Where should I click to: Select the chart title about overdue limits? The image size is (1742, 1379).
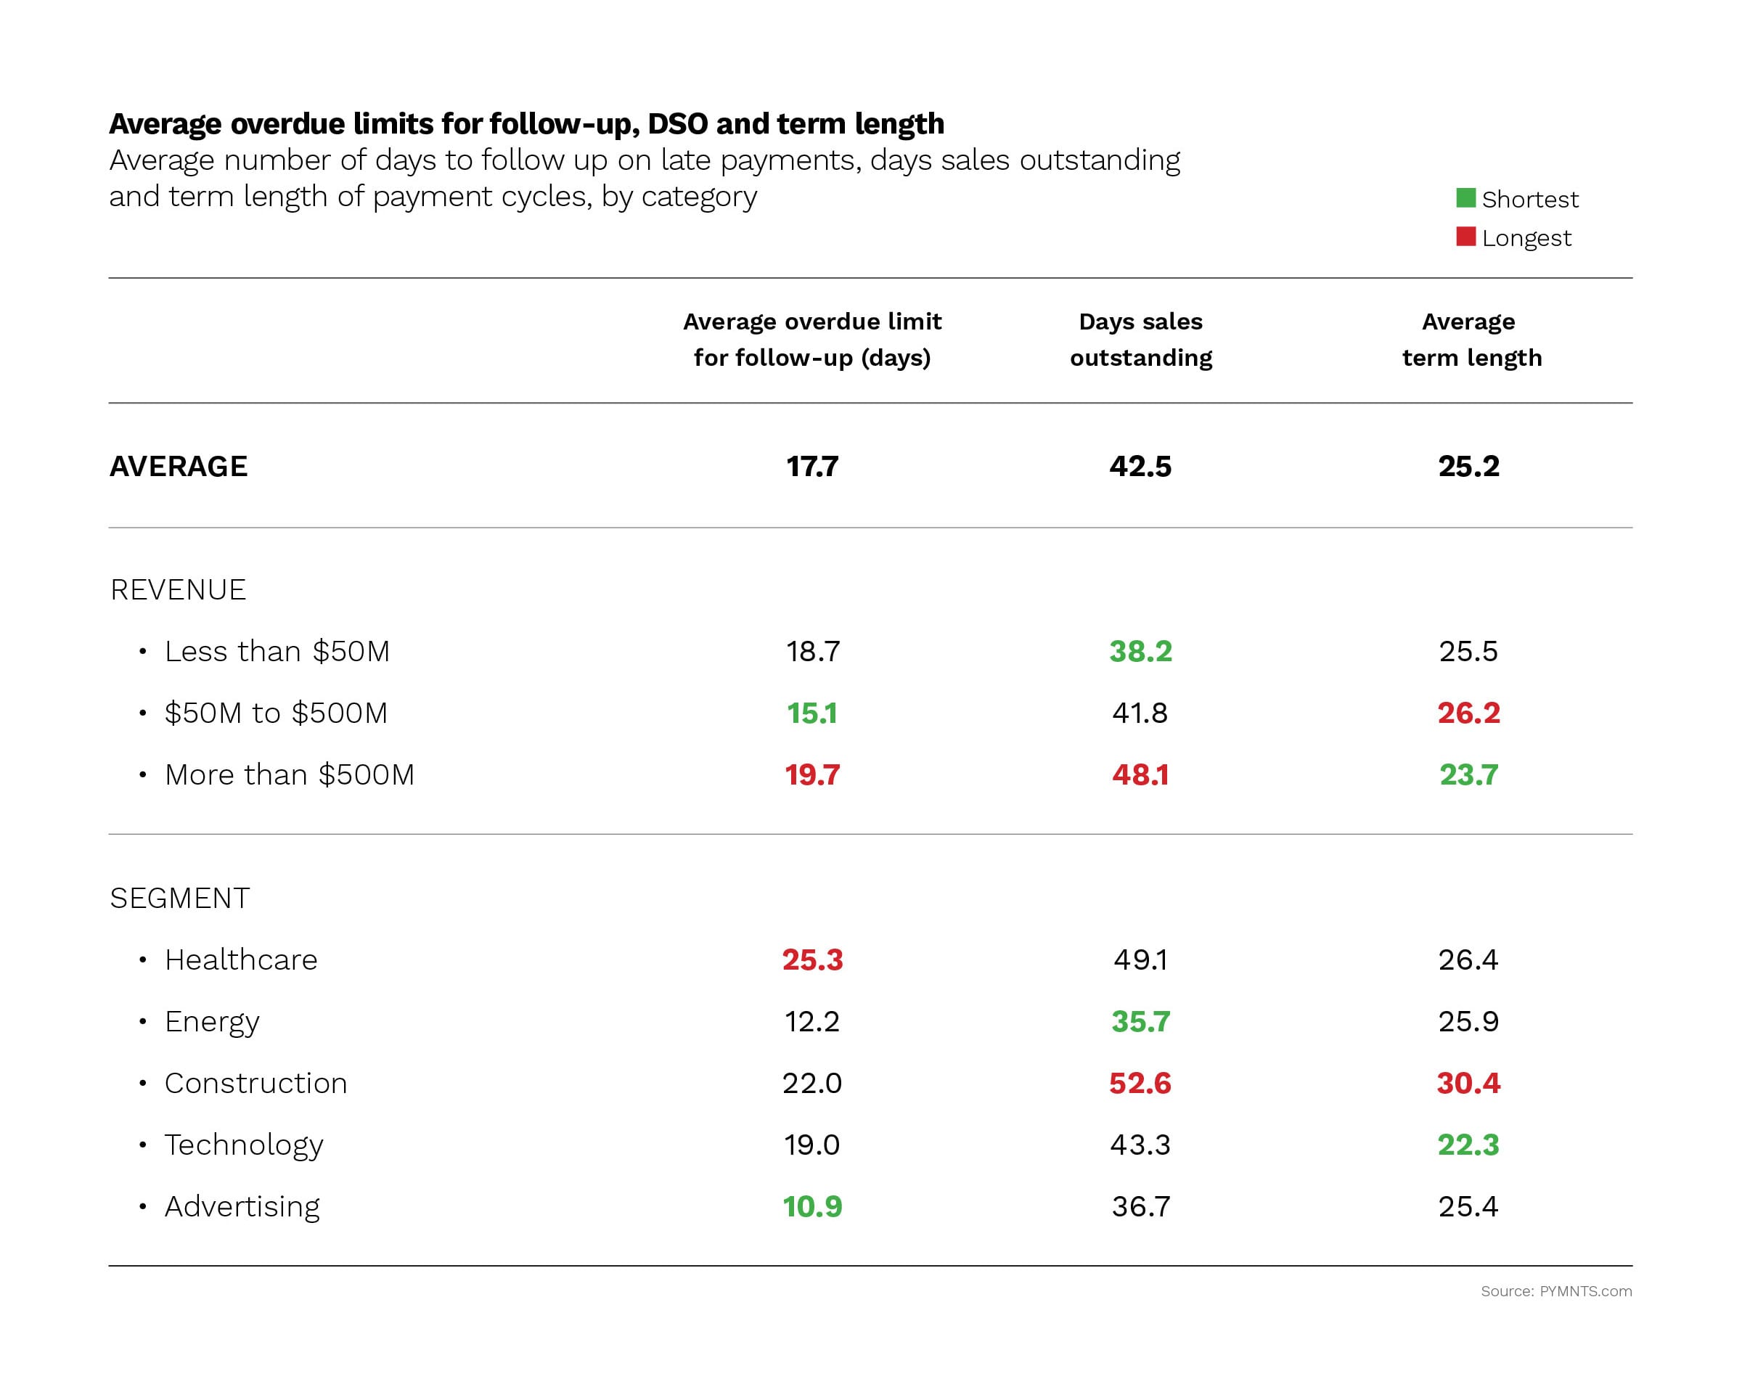tap(526, 123)
